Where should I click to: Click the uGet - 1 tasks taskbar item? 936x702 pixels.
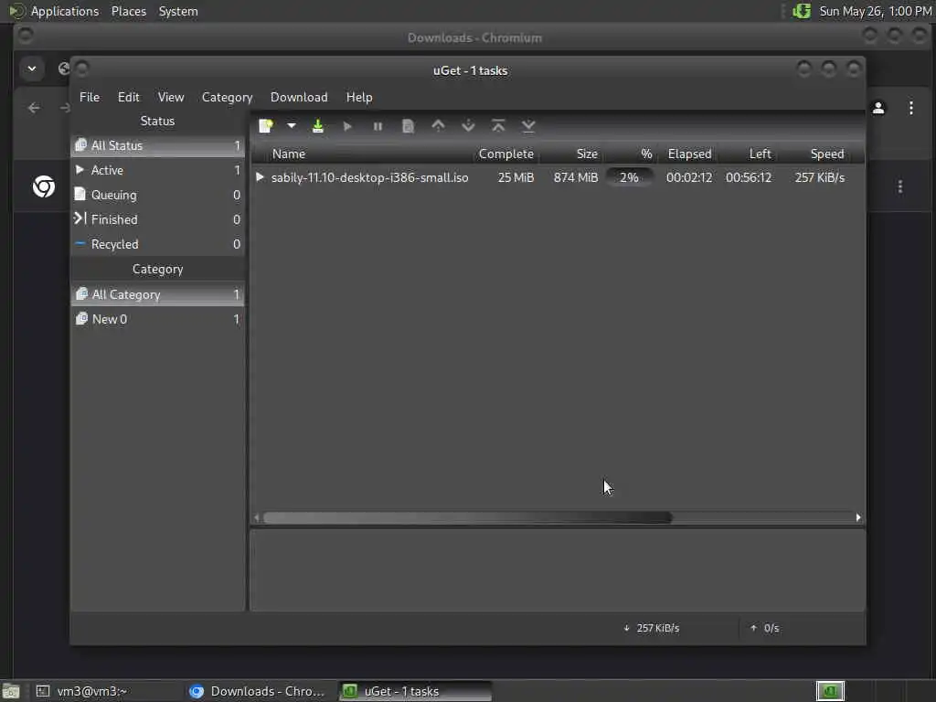tap(416, 691)
